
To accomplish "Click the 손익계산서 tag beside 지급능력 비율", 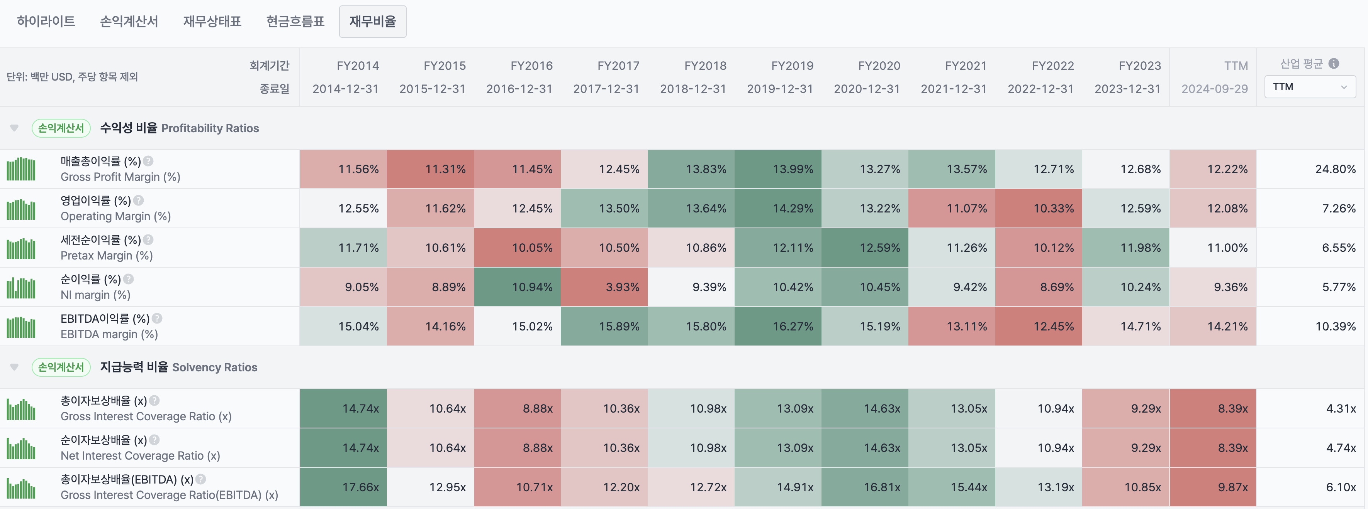I will (61, 367).
